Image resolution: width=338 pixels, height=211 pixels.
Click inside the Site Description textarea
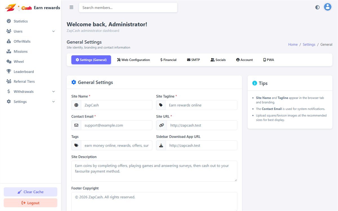(154, 171)
